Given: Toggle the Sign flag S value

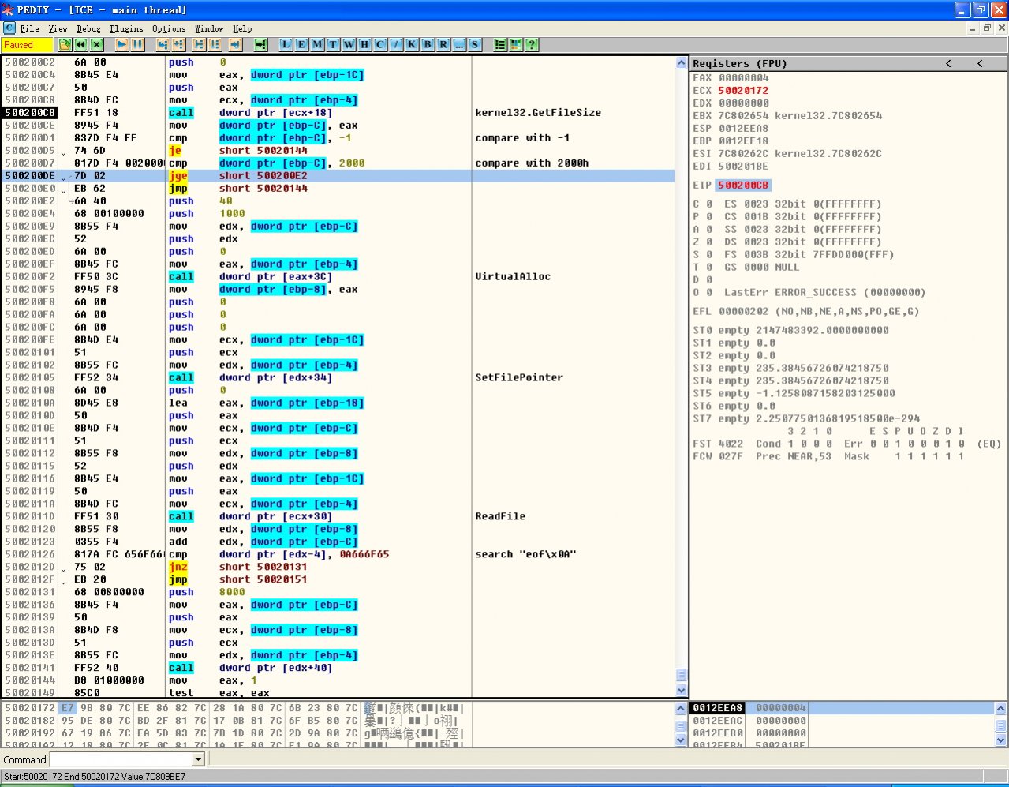Looking at the screenshot, I should tap(708, 255).
